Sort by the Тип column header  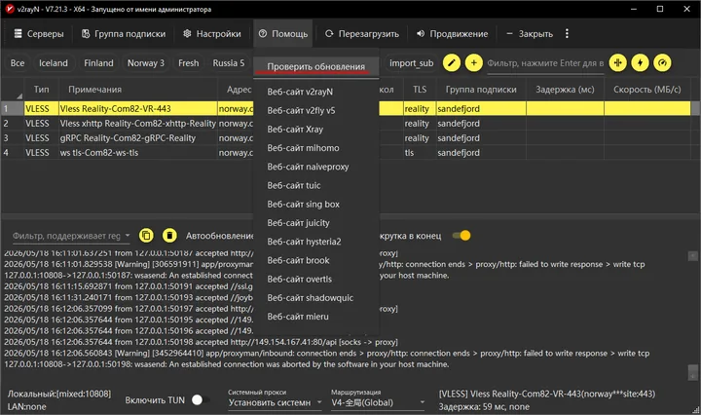42,90
